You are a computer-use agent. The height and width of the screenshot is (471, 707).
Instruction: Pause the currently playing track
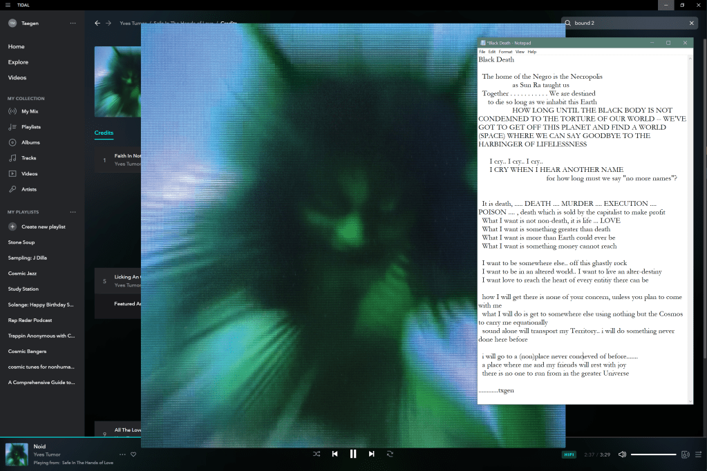pos(353,454)
